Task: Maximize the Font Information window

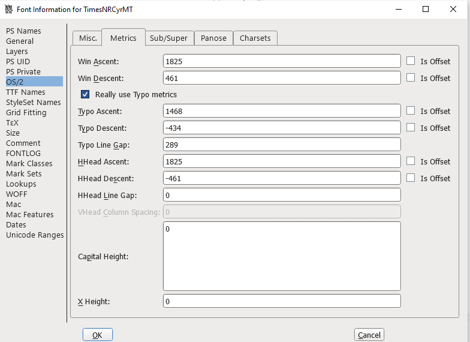Action: coord(426,10)
